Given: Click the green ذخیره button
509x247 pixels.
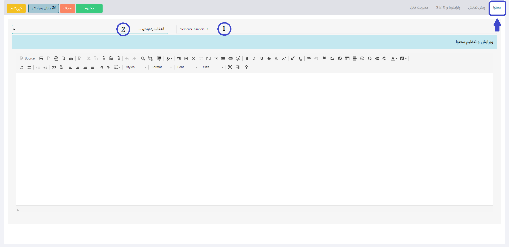Looking at the screenshot, I should 89,8.
